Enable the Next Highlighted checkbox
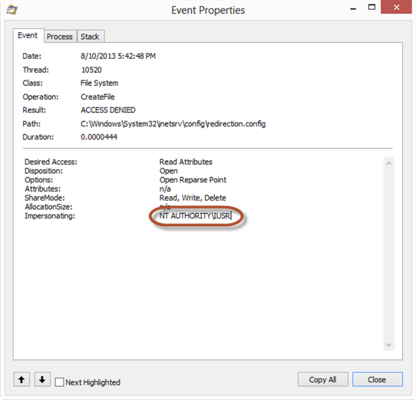 [x=59, y=382]
